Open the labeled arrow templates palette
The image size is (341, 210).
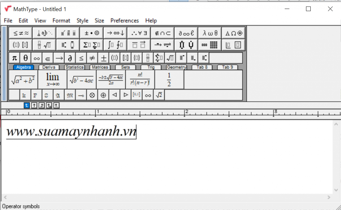(x=163, y=45)
